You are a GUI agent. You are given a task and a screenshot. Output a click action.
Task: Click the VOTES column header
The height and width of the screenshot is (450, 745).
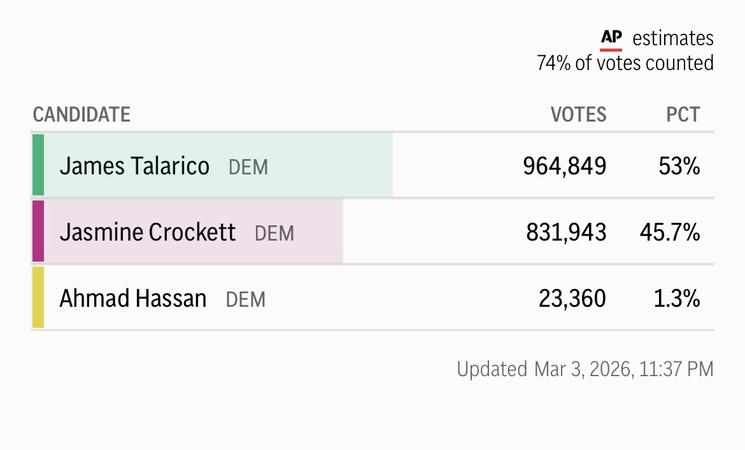pos(578,115)
